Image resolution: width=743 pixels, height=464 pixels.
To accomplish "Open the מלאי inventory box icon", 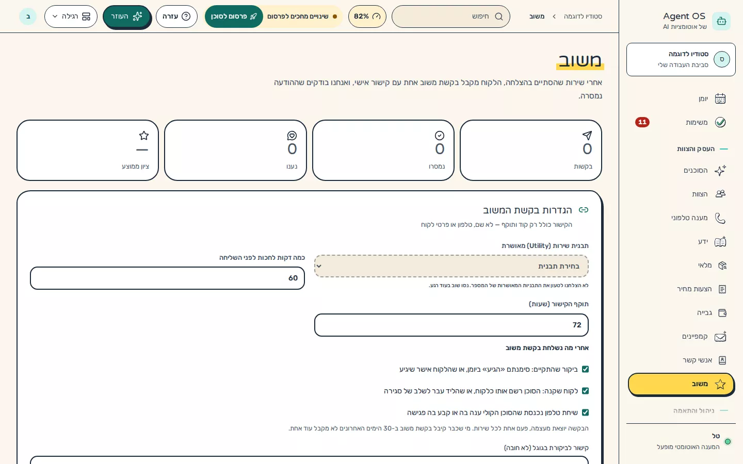I will (722, 266).
